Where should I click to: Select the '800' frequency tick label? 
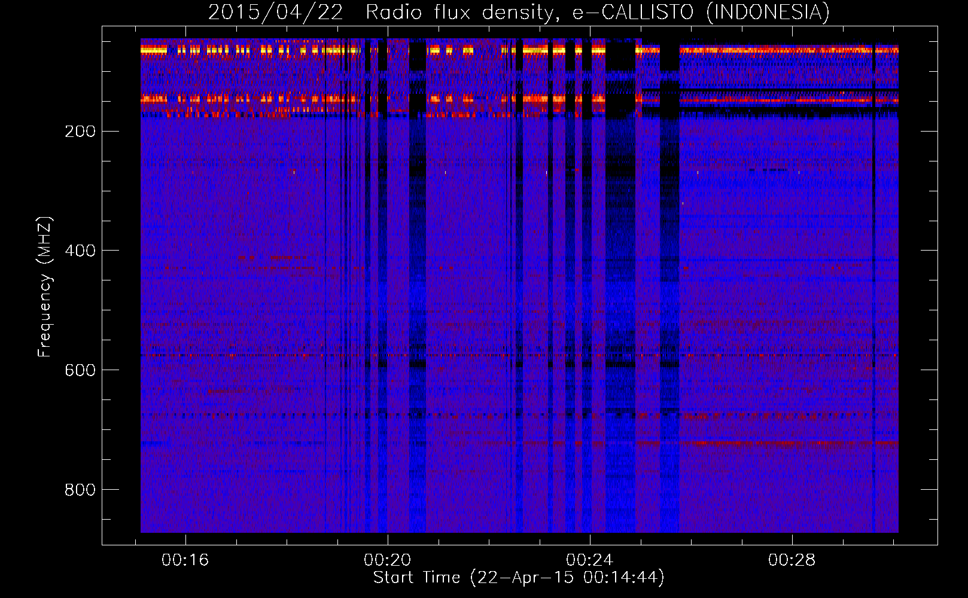[80, 490]
